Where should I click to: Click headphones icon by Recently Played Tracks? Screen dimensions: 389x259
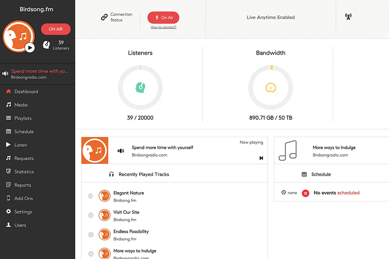point(111,174)
